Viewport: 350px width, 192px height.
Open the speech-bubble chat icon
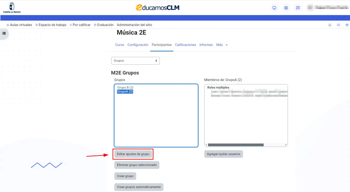pos(338,25)
